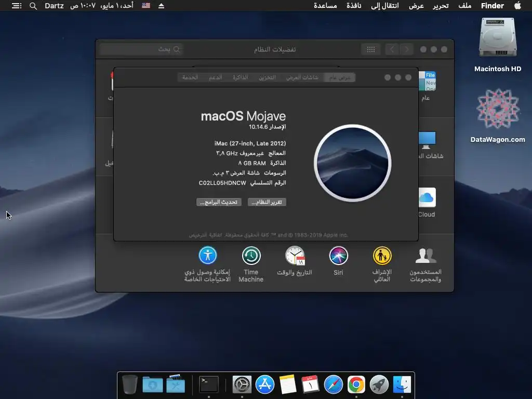Open Notes from the Dock

pyautogui.click(x=288, y=384)
